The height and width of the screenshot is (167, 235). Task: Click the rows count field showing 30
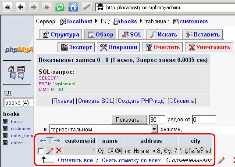pos(157,120)
